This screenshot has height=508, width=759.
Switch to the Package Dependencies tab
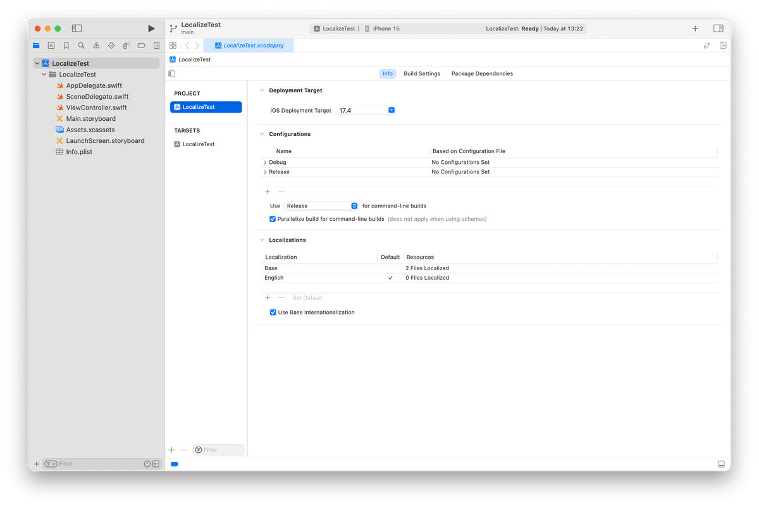point(482,74)
